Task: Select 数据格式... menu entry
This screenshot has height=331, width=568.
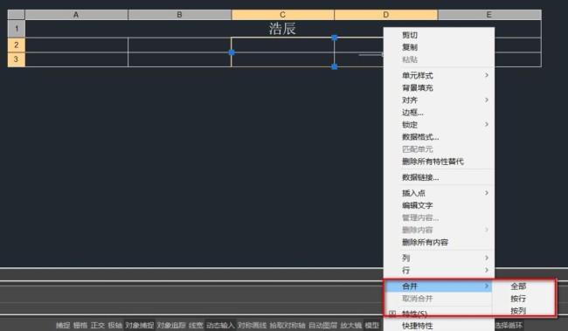Action: point(420,137)
